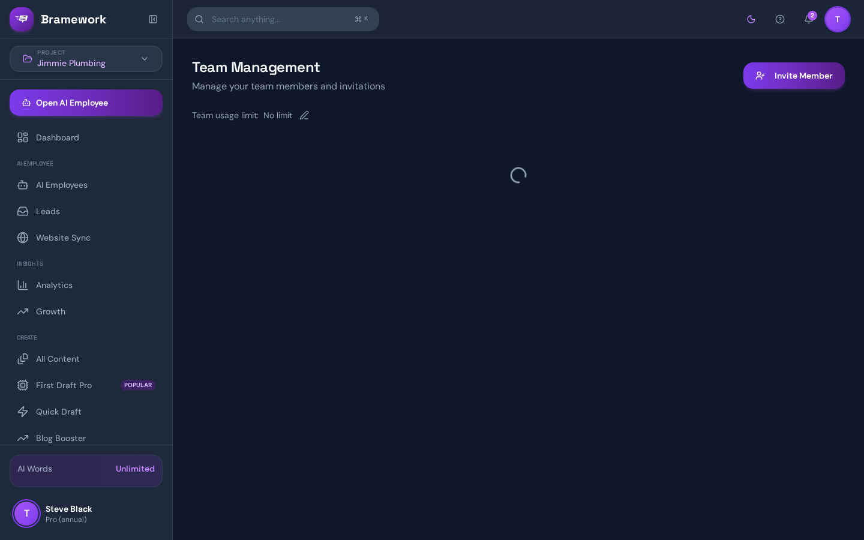Click the Growth trend arrow icon
This screenshot has height=540, width=864.
(x=23, y=311)
